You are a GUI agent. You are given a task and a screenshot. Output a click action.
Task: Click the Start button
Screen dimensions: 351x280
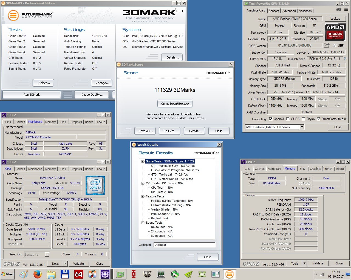[7, 274]
